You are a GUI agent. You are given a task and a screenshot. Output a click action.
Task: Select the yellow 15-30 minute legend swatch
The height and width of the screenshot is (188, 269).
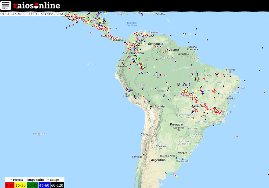tap(20, 185)
